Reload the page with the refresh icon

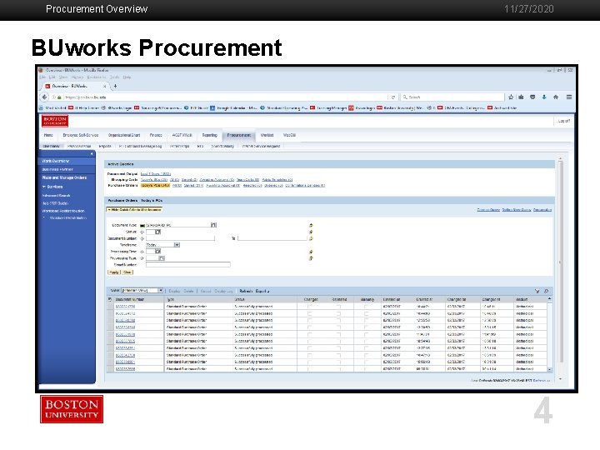pos(392,97)
